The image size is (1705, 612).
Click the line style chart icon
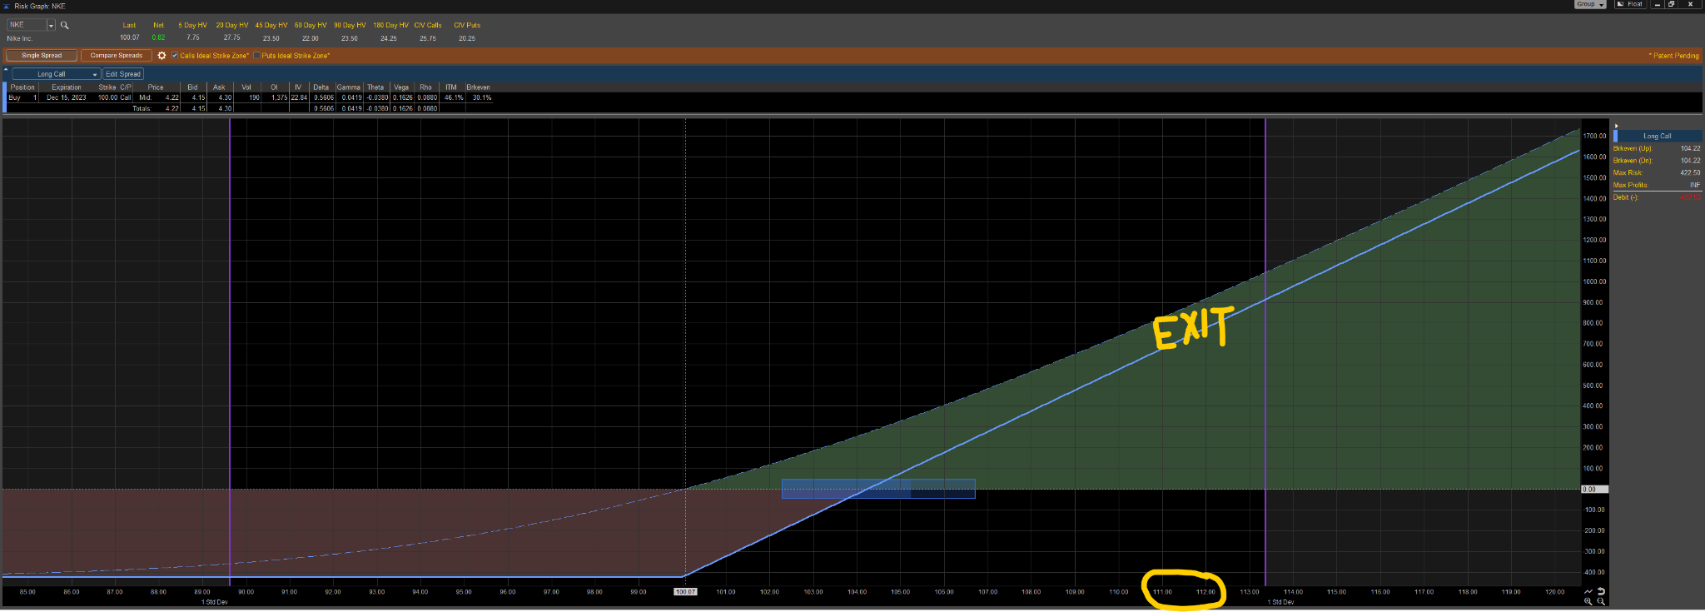(1588, 591)
